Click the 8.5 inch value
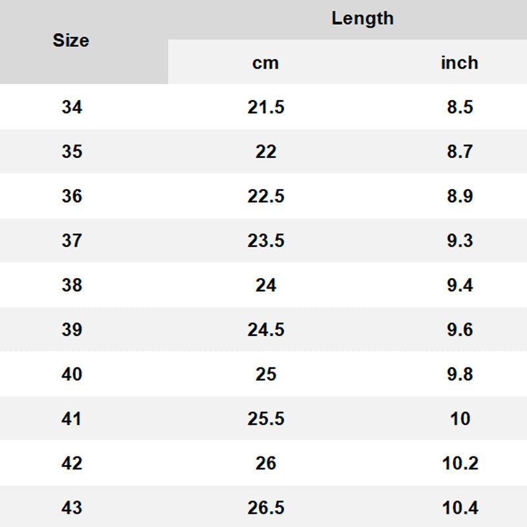527x527 pixels. pyautogui.click(x=460, y=107)
